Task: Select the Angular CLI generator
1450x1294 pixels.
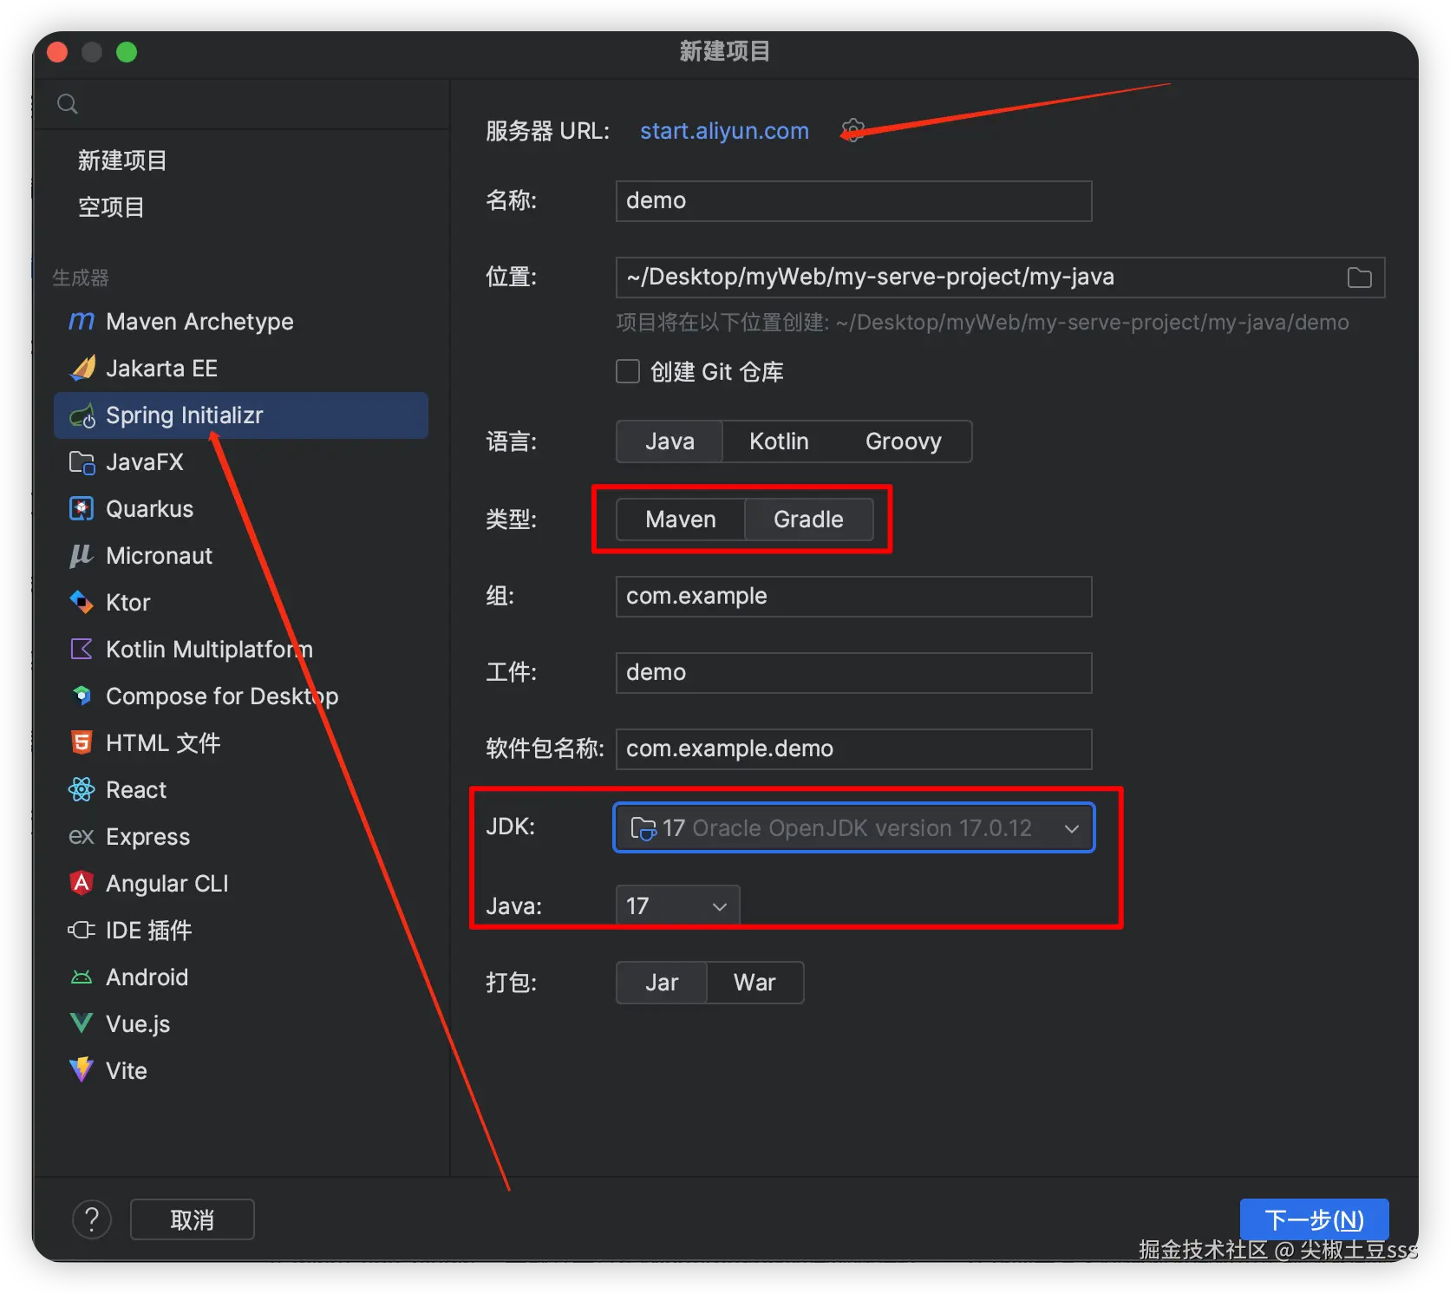Action: (241, 884)
